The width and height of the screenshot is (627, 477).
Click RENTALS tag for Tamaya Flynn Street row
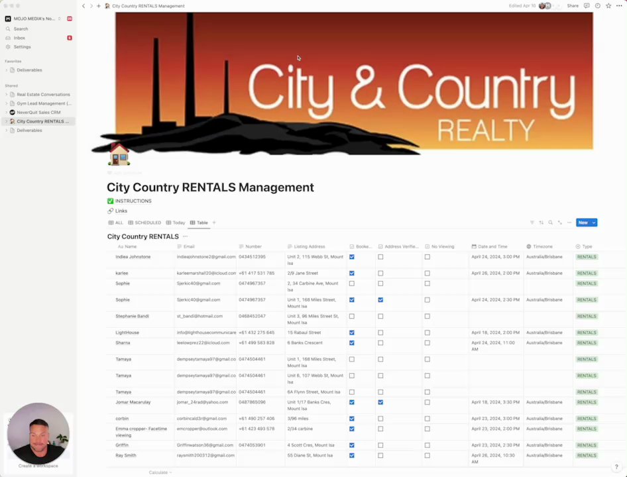[x=587, y=392]
